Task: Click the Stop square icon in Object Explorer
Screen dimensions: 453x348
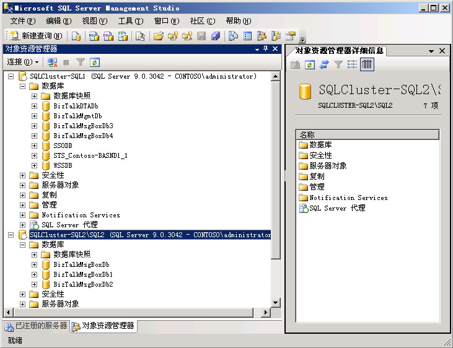Action: 66,62
